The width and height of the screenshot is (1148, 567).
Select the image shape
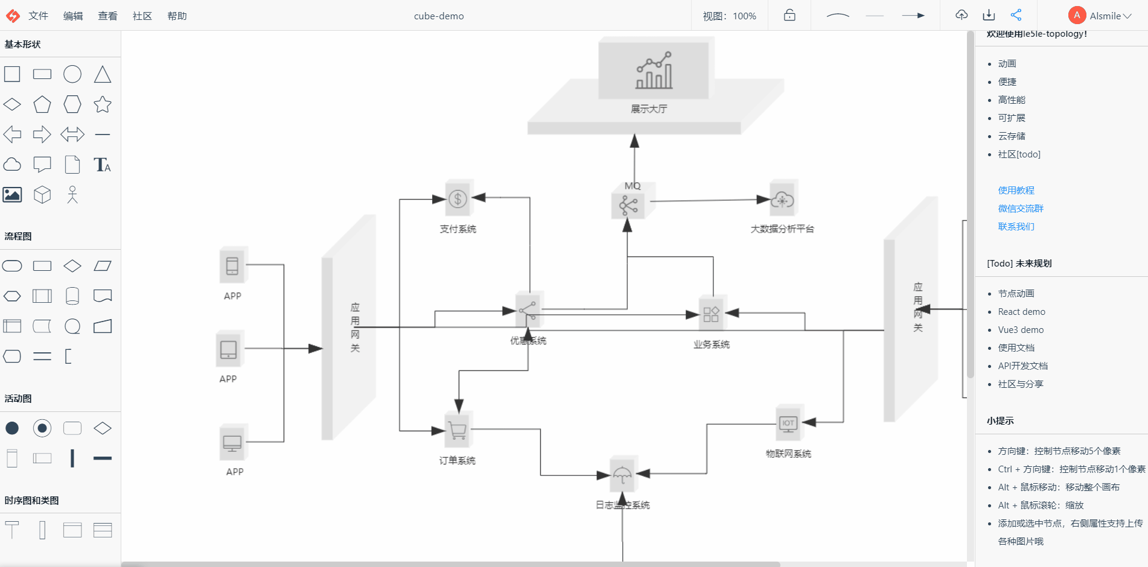[x=12, y=195]
